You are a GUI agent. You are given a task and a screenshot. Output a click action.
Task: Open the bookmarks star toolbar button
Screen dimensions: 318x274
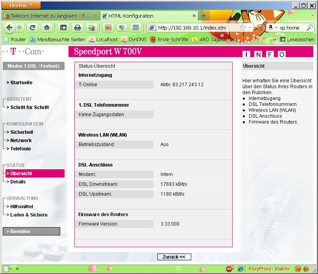pos(63,28)
